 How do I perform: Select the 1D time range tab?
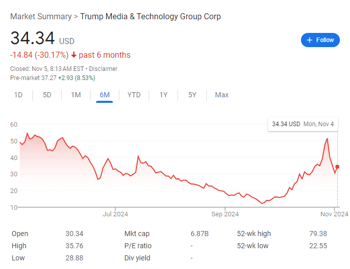(x=18, y=95)
